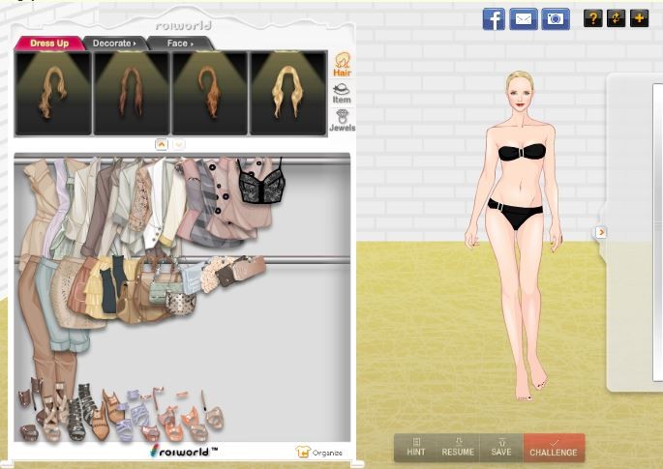This screenshot has height=469, width=663.
Task: Share the outfit on Facebook
Action: [494, 18]
